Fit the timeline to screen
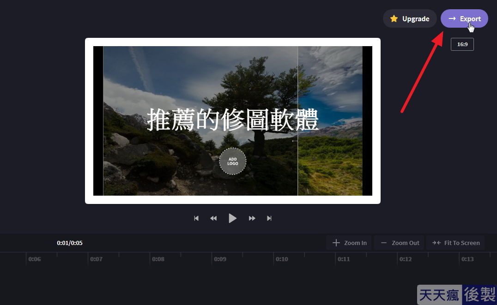 [456, 243]
